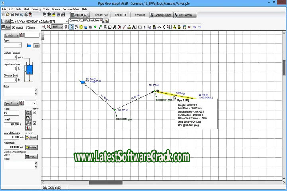
Task: Click the horizontal scrollbar thumb
Action: point(106,182)
